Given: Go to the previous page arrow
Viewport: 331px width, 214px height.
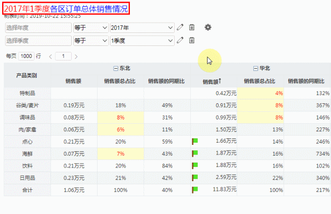Looking at the screenshot, I should point(51,57).
